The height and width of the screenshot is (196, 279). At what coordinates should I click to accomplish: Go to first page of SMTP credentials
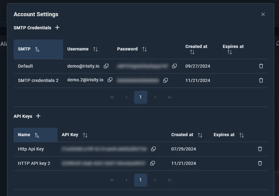[112, 97]
